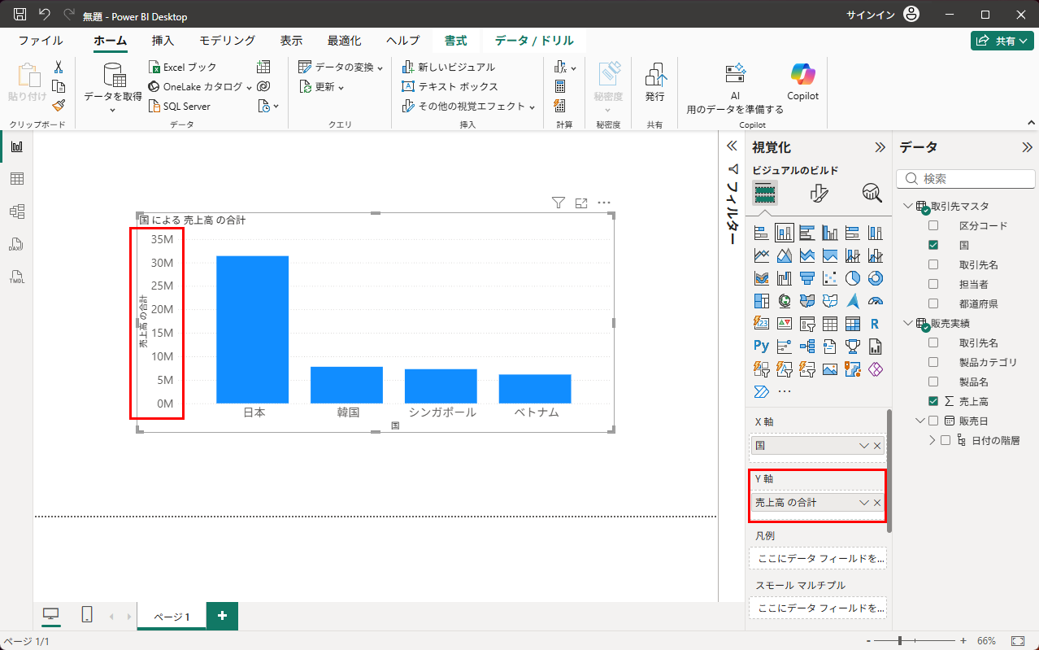This screenshot has width=1039, height=650.
Task: Open the format visual brush tab
Action: tap(819, 193)
